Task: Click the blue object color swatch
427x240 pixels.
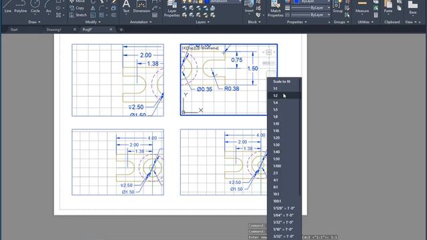Action: coord(296,1)
